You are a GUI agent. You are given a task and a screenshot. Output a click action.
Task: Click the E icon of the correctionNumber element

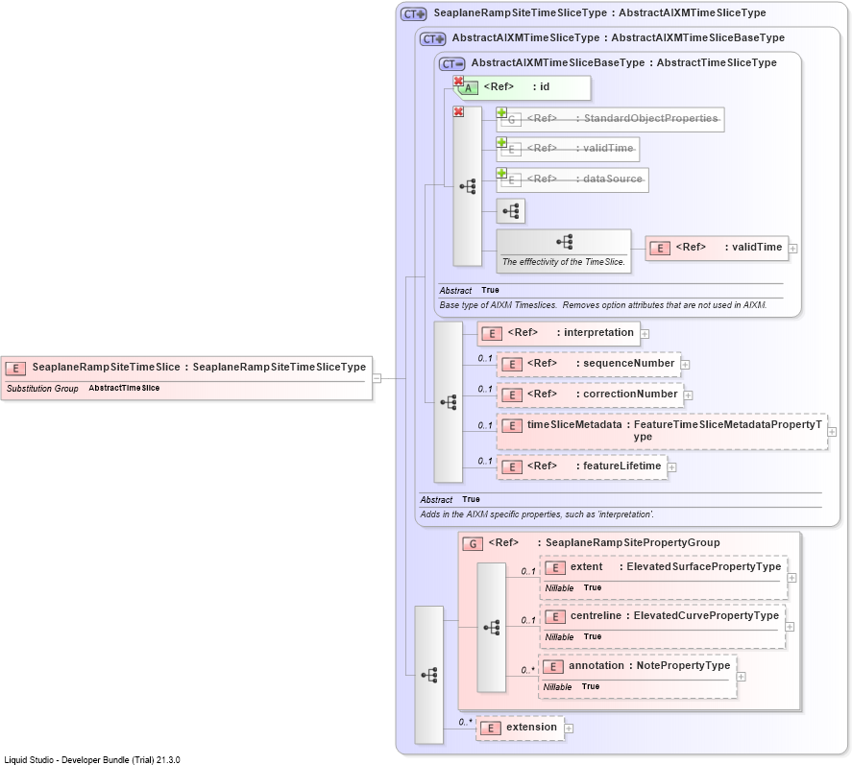(511, 395)
